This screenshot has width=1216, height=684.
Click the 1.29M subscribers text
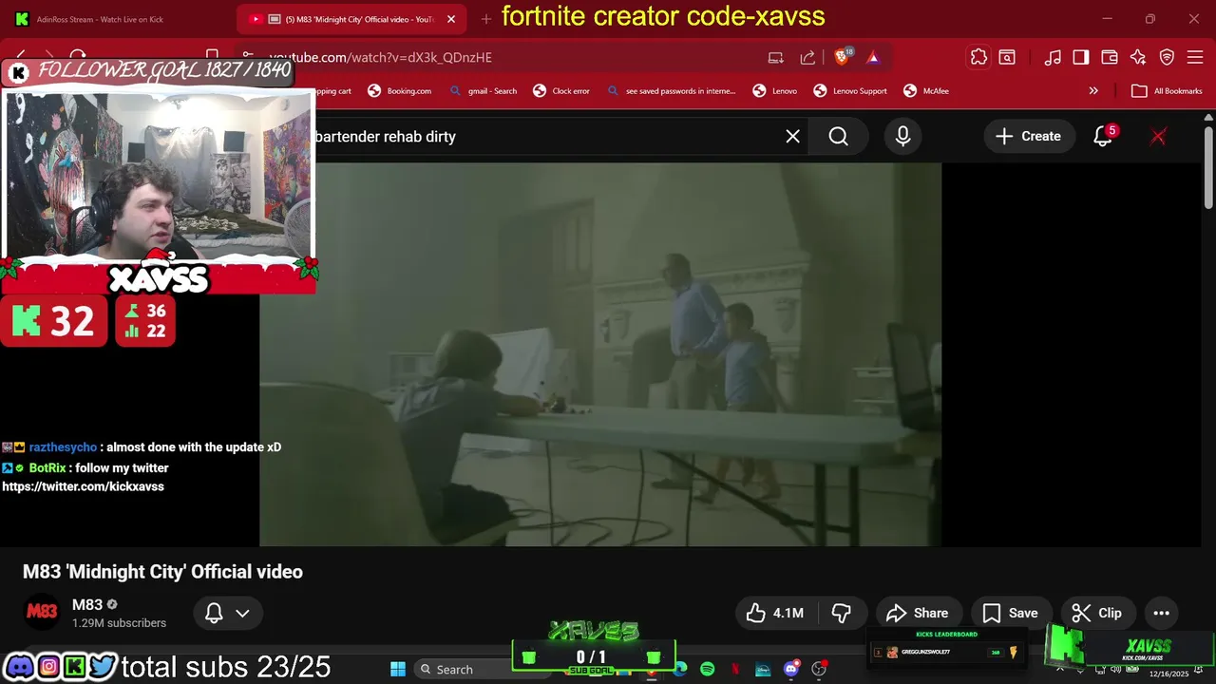coord(120,623)
